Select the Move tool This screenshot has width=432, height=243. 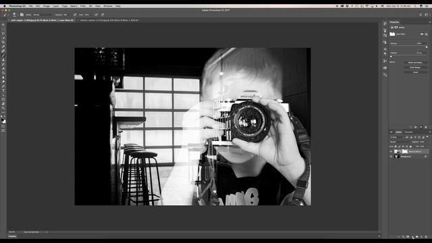pyautogui.click(x=3, y=24)
